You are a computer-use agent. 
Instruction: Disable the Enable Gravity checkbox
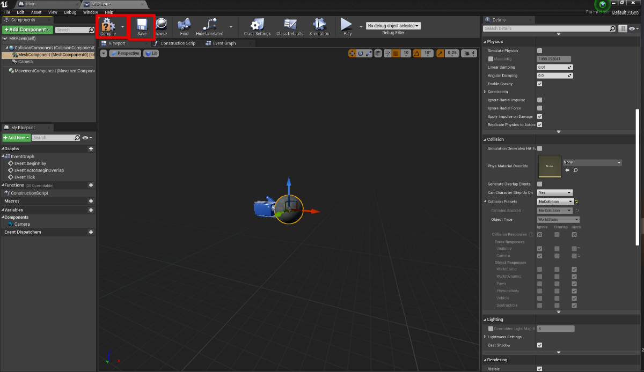[x=539, y=84]
